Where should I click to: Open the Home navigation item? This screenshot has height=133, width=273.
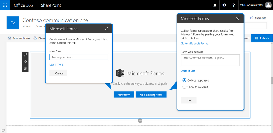pyautogui.click(x=26, y=26)
